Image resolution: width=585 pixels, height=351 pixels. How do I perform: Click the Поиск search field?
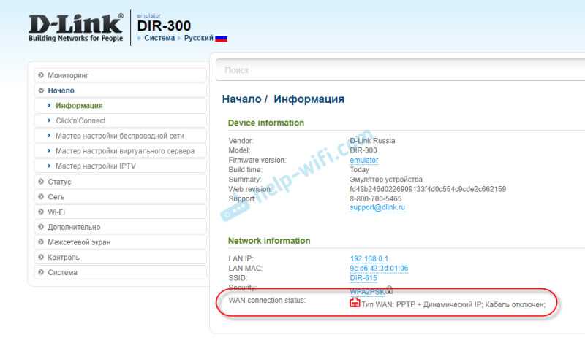pos(400,69)
